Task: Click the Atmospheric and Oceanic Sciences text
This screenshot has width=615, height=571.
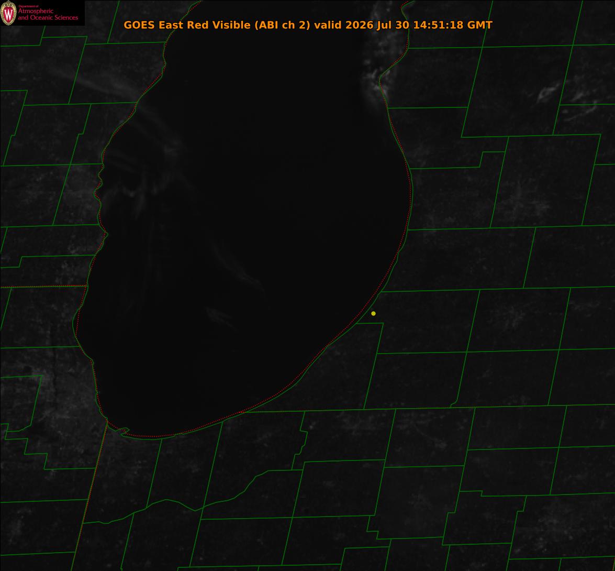Action: (48, 14)
